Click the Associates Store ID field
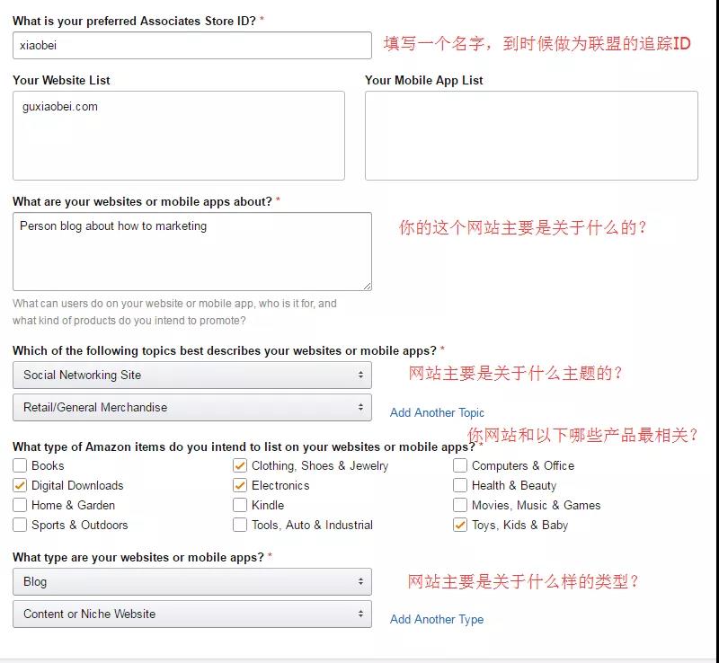This screenshot has height=663, width=719. [x=191, y=44]
